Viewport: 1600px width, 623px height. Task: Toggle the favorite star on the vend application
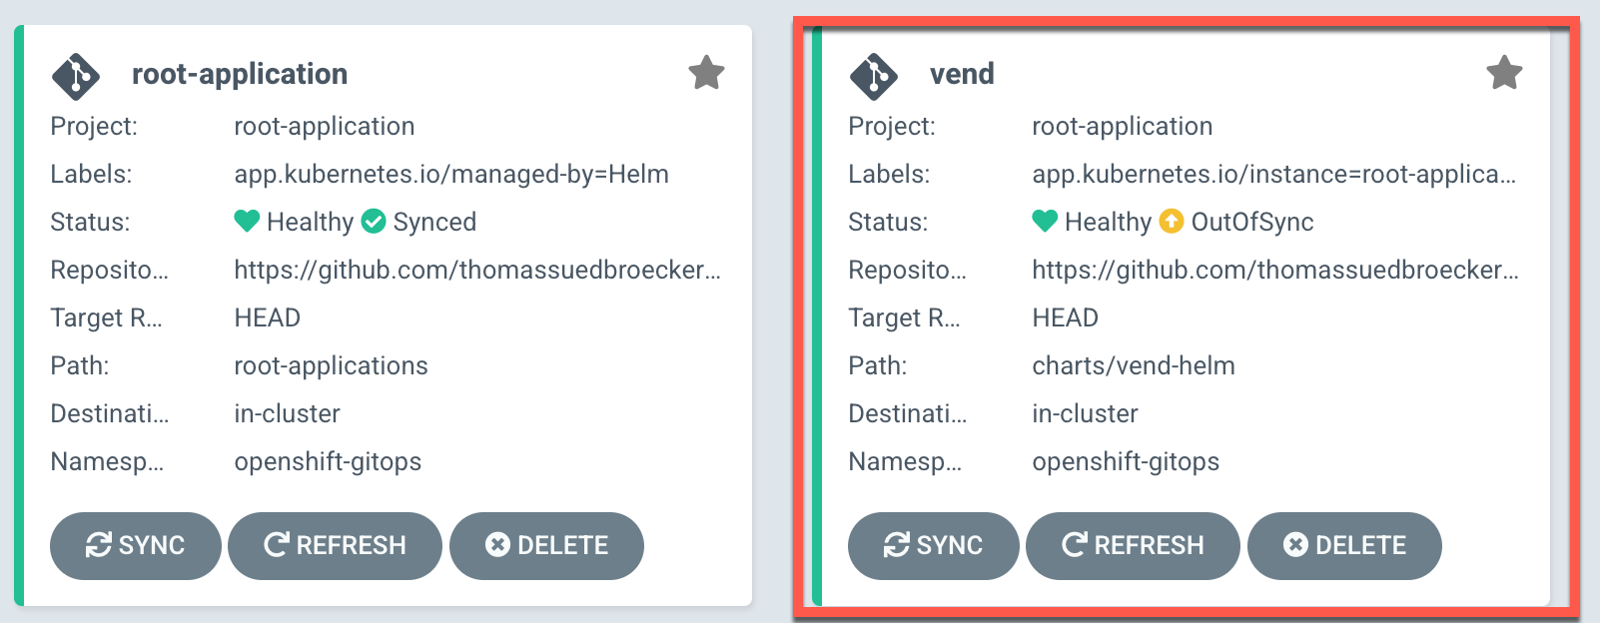pos(1504,71)
